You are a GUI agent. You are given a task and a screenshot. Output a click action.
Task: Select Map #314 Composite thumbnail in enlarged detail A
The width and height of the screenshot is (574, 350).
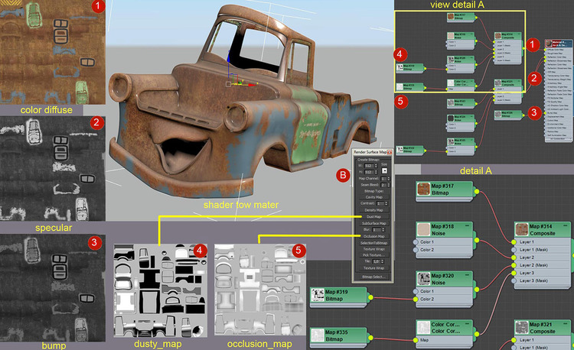522,229
